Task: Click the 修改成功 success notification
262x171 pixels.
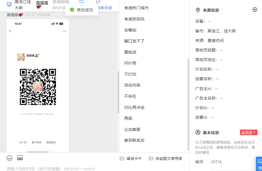Action: click(x=82, y=10)
